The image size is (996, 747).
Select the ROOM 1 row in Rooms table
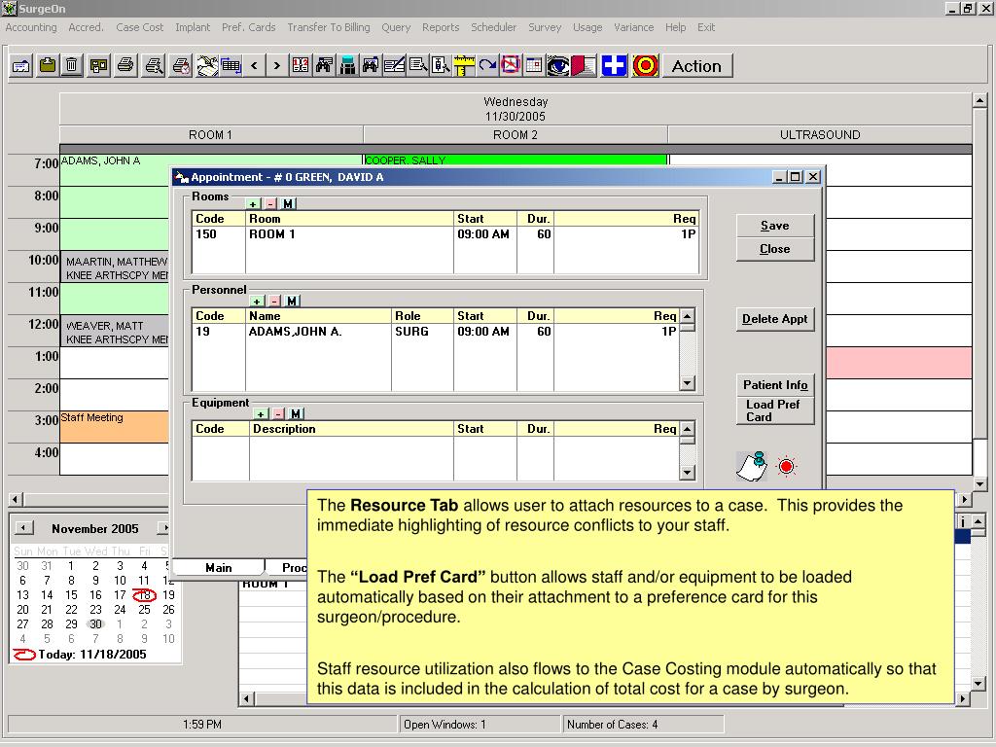(445, 234)
